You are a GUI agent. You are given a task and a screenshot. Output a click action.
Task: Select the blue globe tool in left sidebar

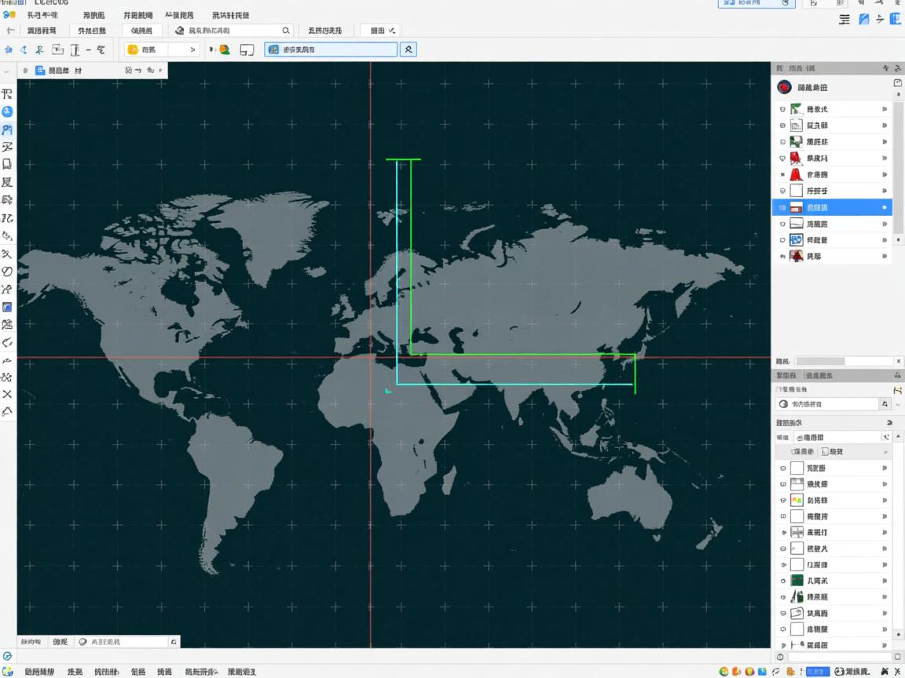coord(7,111)
